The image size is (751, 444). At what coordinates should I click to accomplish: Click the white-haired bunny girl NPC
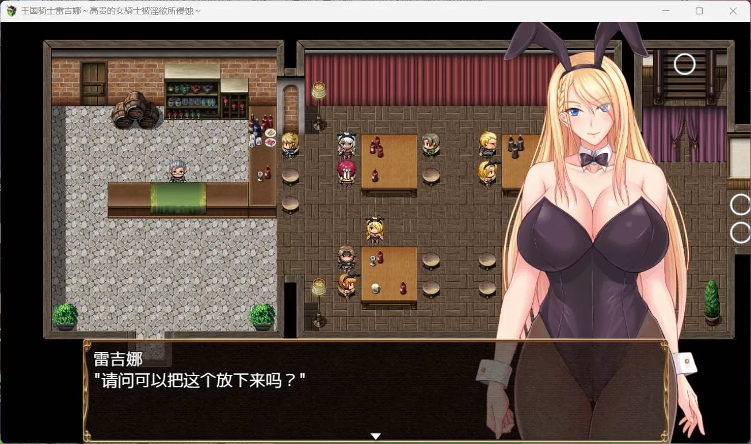coord(346,146)
